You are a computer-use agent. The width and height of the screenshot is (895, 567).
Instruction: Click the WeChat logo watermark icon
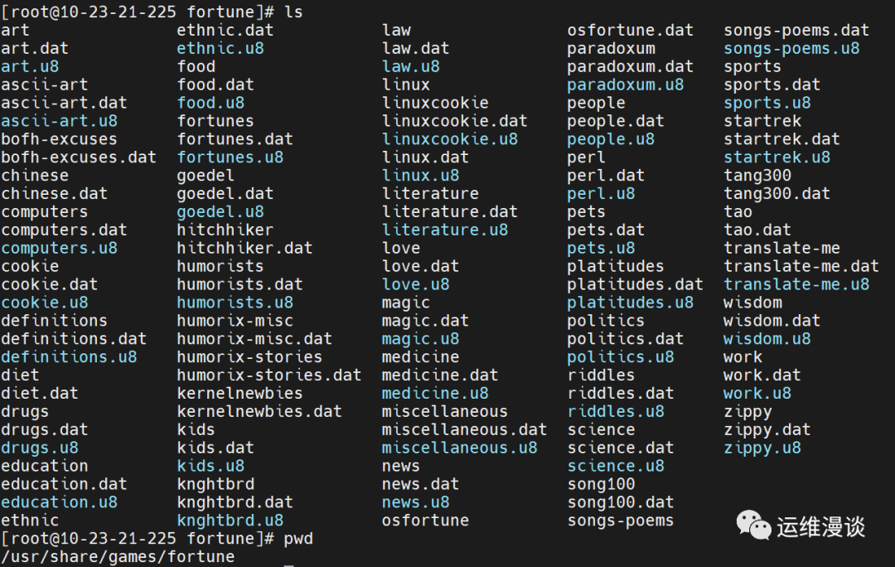point(753,525)
